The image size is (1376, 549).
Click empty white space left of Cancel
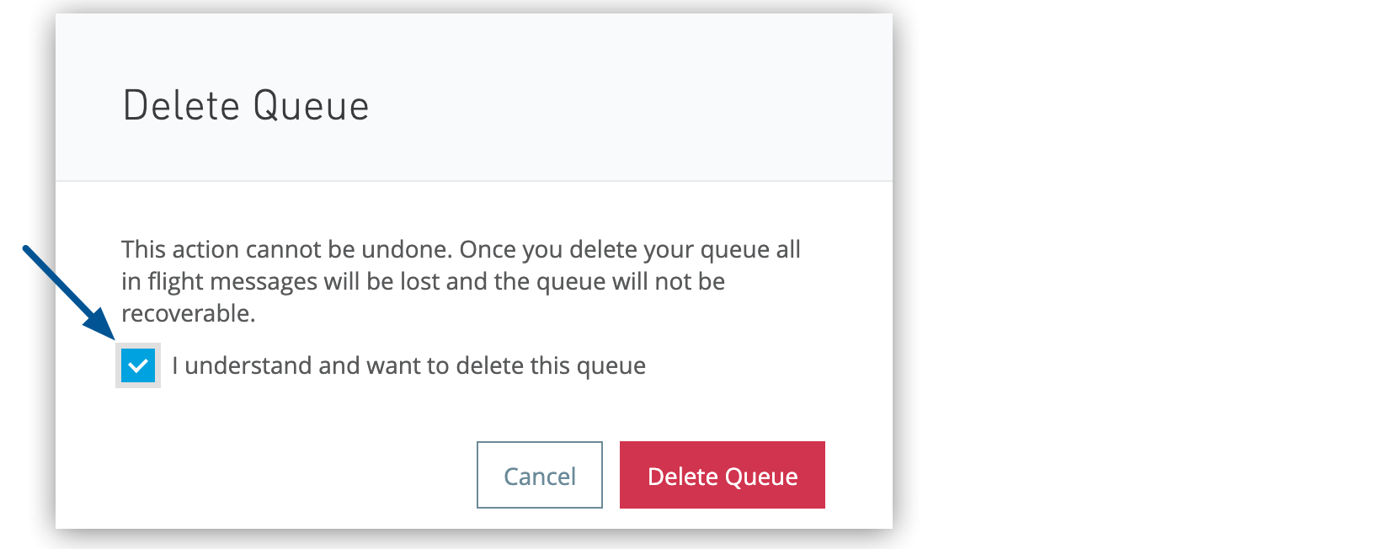click(295, 476)
